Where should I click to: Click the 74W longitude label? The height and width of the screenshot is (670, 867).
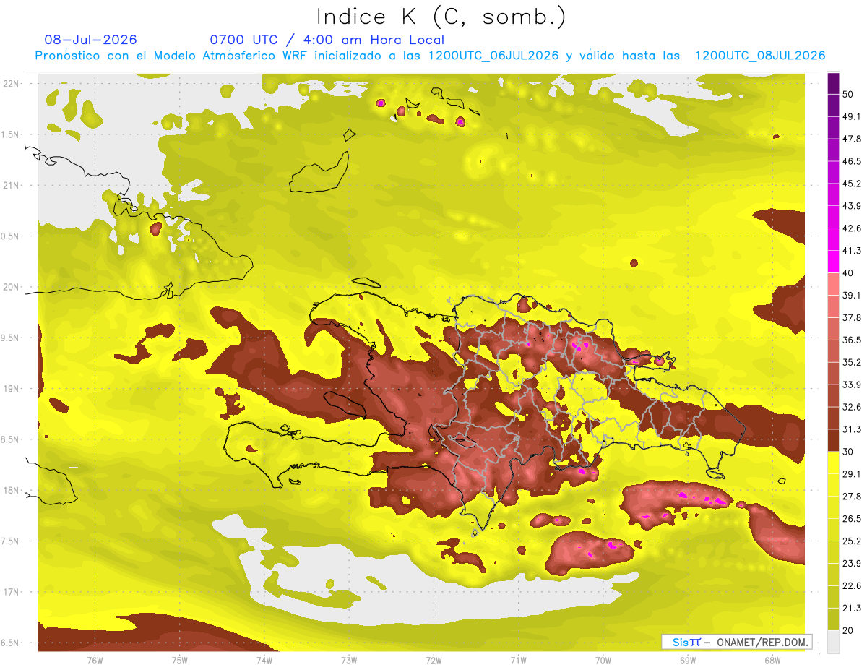[264, 660]
